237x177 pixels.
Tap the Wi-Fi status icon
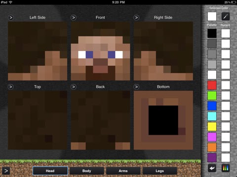click(x=11, y=2)
